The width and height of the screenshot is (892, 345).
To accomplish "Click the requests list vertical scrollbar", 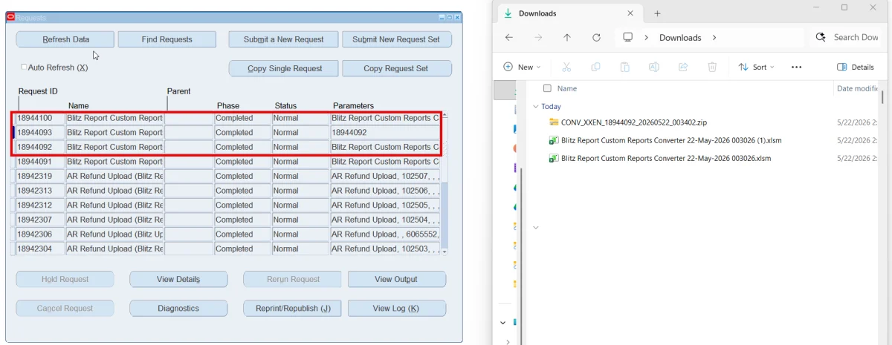I will pyautogui.click(x=445, y=183).
